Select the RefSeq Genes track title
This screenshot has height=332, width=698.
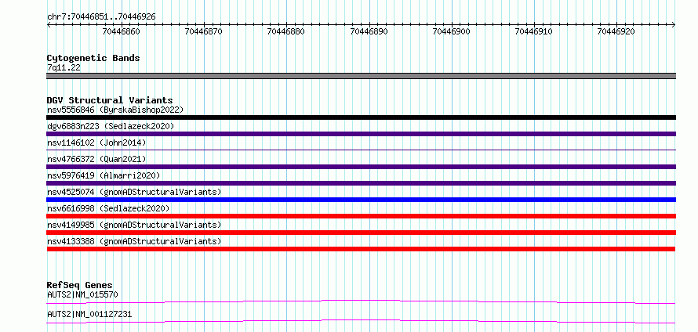pos(80,285)
